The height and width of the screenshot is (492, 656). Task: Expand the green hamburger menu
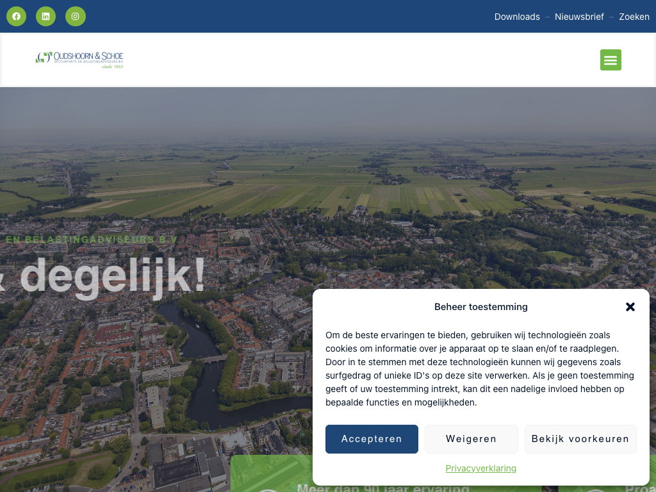coord(611,60)
